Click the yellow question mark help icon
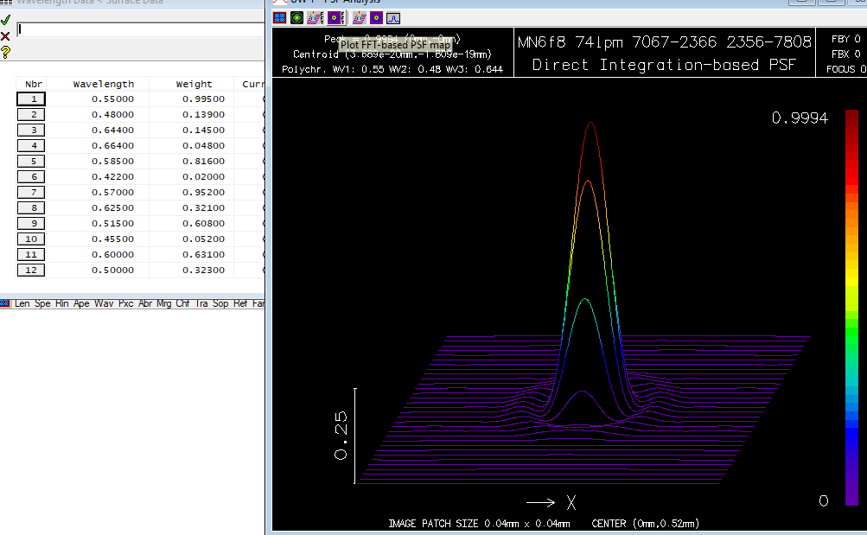The image size is (867, 535). pos(5,52)
